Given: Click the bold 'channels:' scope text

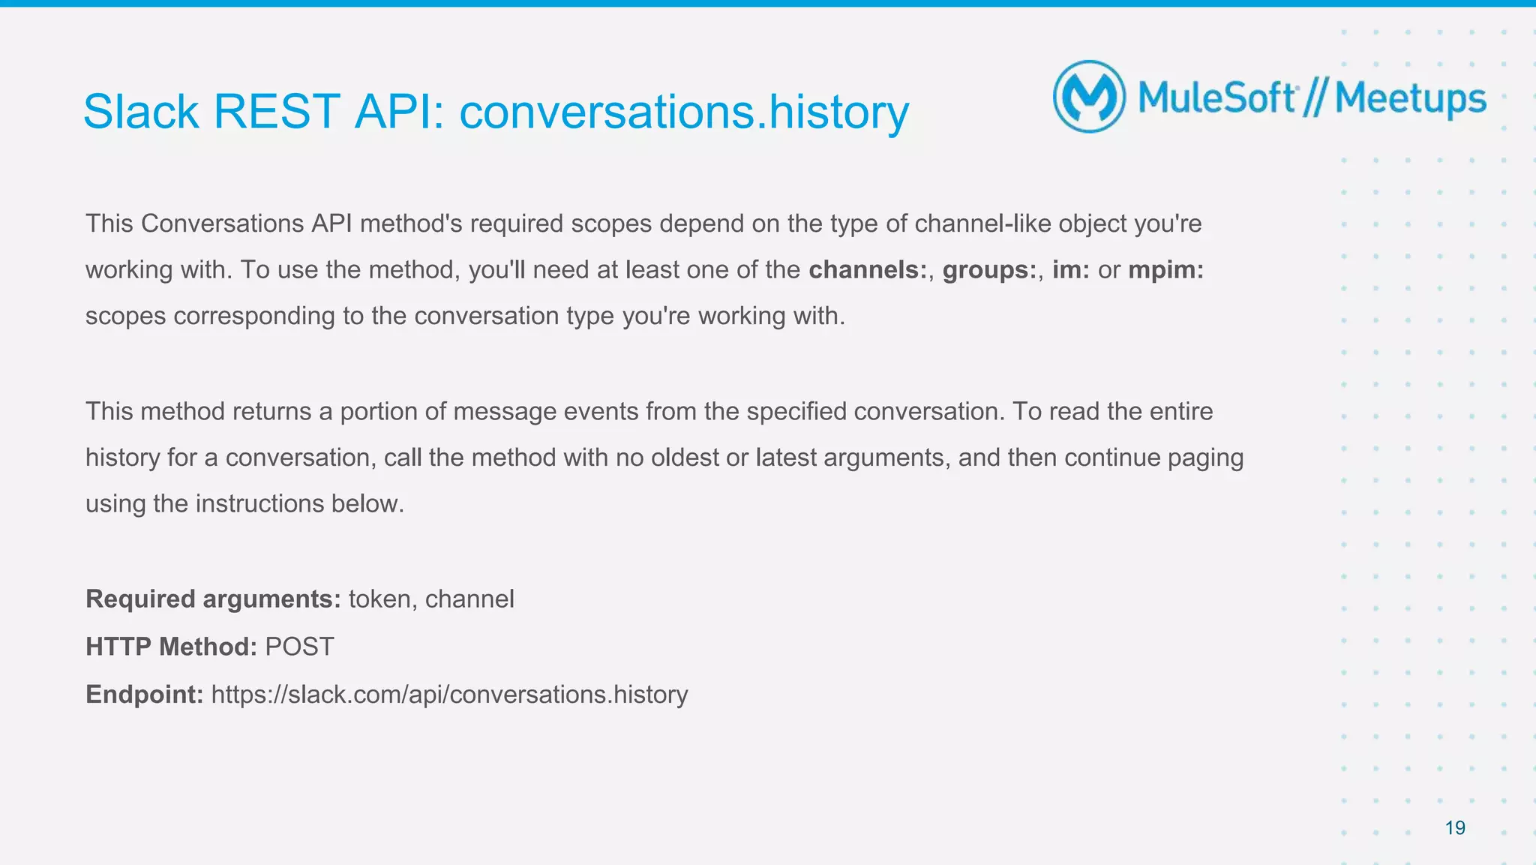Looking at the screenshot, I should tap(868, 270).
